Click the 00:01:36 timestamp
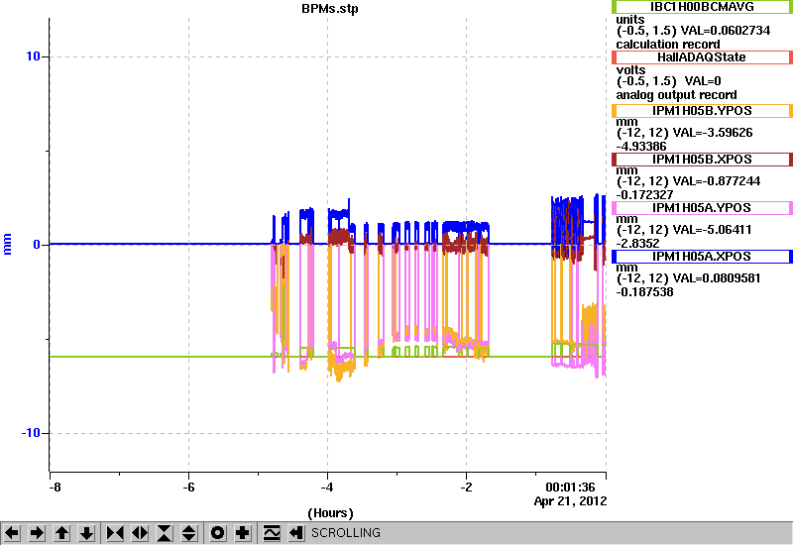Viewport: 793px width, 545px height. pos(570,488)
